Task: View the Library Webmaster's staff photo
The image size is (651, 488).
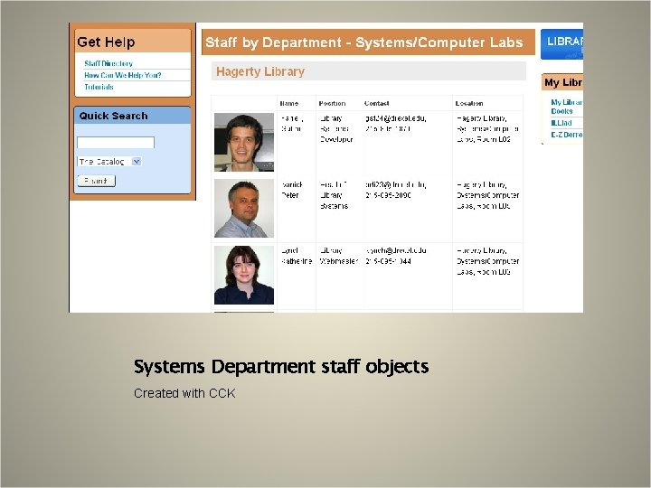Action: [x=244, y=275]
